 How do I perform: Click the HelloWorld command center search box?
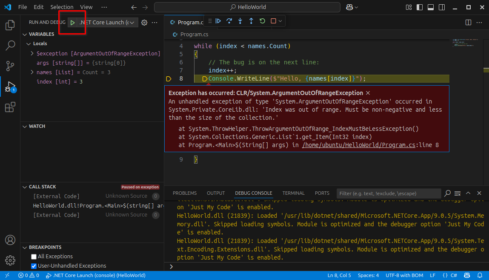coord(247,7)
